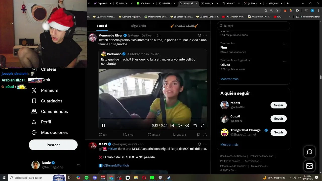Open Premium in sidebar

tap(45, 90)
